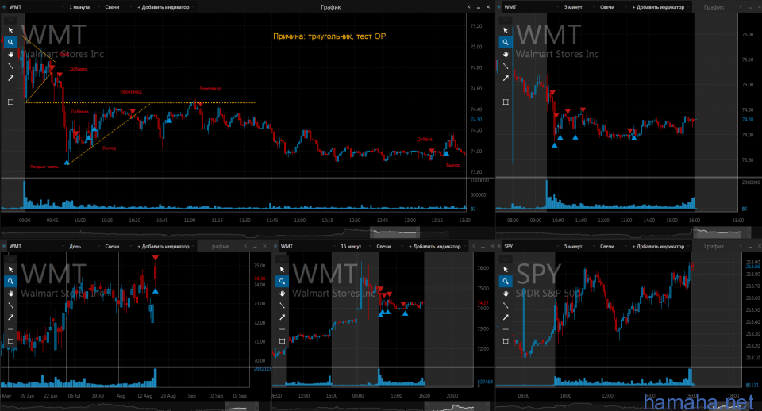Image resolution: width=762 pixels, height=411 pixels.
Task: Activate the zoom tool in SPY chart
Action: click(x=506, y=282)
